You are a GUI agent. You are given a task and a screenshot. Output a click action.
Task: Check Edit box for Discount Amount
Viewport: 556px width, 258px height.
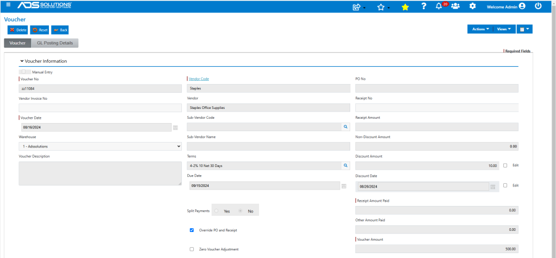(506, 165)
